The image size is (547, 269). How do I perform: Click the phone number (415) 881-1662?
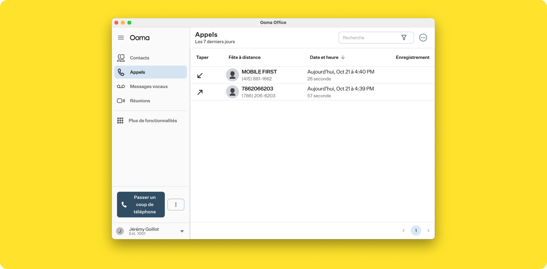257,79
